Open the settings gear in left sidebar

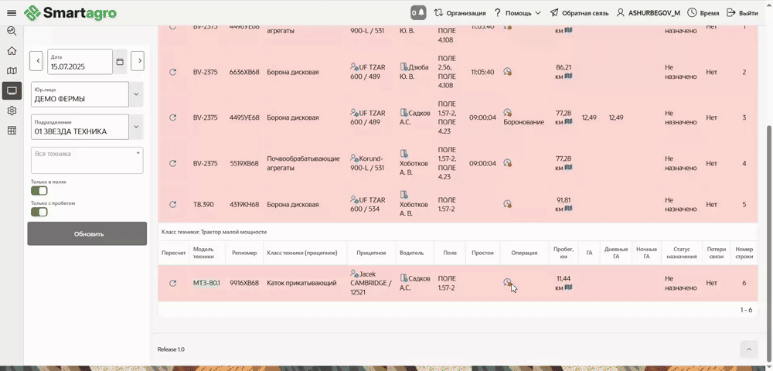12,111
